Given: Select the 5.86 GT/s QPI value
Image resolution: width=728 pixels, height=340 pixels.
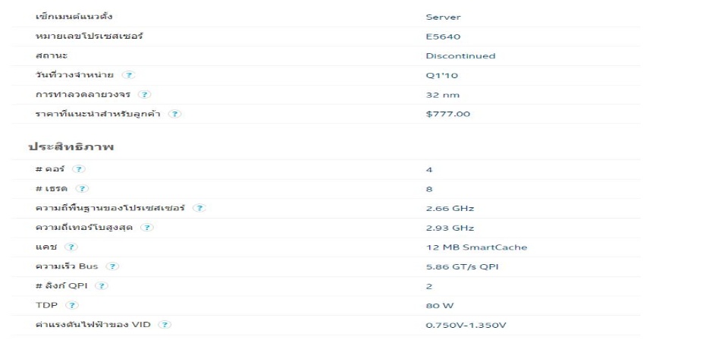Looking at the screenshot, I should coord(462,267).
